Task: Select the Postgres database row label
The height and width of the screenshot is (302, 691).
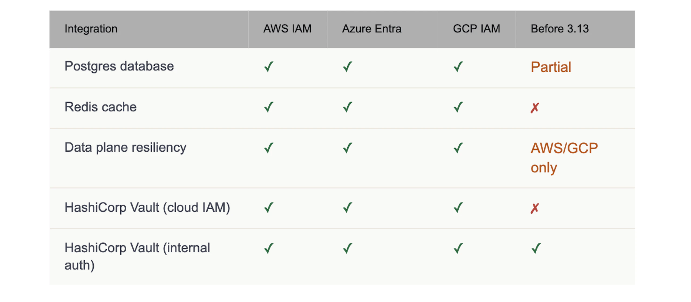Action: pos(119,66)
